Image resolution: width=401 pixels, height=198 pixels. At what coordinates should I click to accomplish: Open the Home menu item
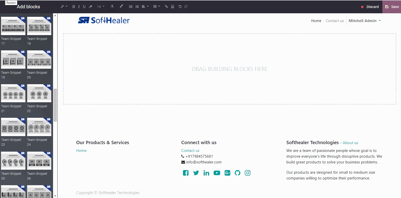pyautogui.click(x=316, y=21)
